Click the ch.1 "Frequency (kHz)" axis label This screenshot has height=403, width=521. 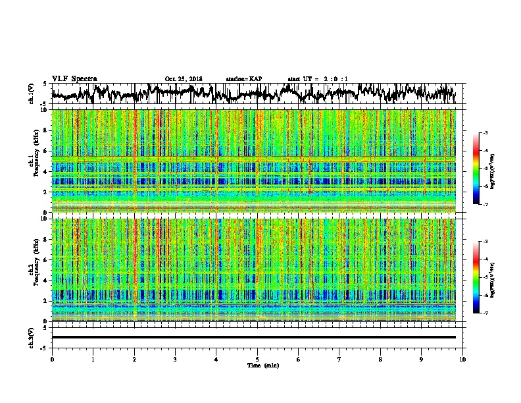[36, 153]
